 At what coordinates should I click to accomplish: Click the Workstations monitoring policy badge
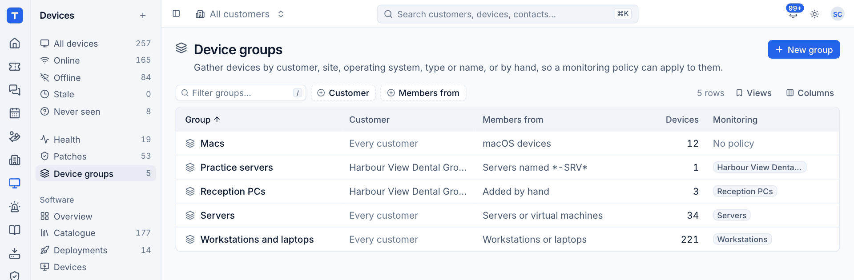point(742,239)
